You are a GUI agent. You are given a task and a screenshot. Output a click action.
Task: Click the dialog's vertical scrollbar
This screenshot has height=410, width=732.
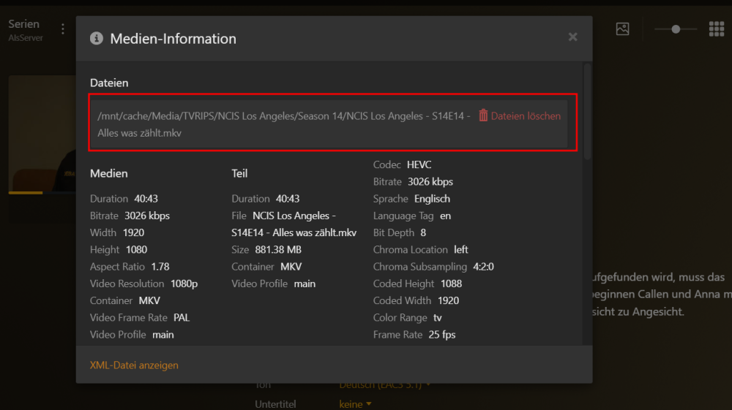(x=587, y=112)
